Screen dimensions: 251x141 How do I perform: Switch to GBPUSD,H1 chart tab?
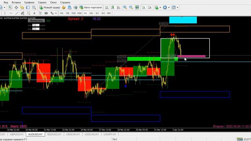pyautogui.click(x=16, y=134)
